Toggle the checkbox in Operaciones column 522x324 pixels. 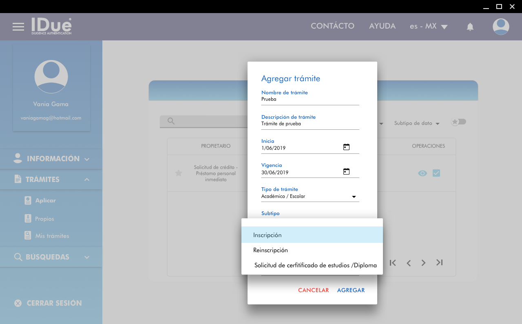tap(436, 173)
